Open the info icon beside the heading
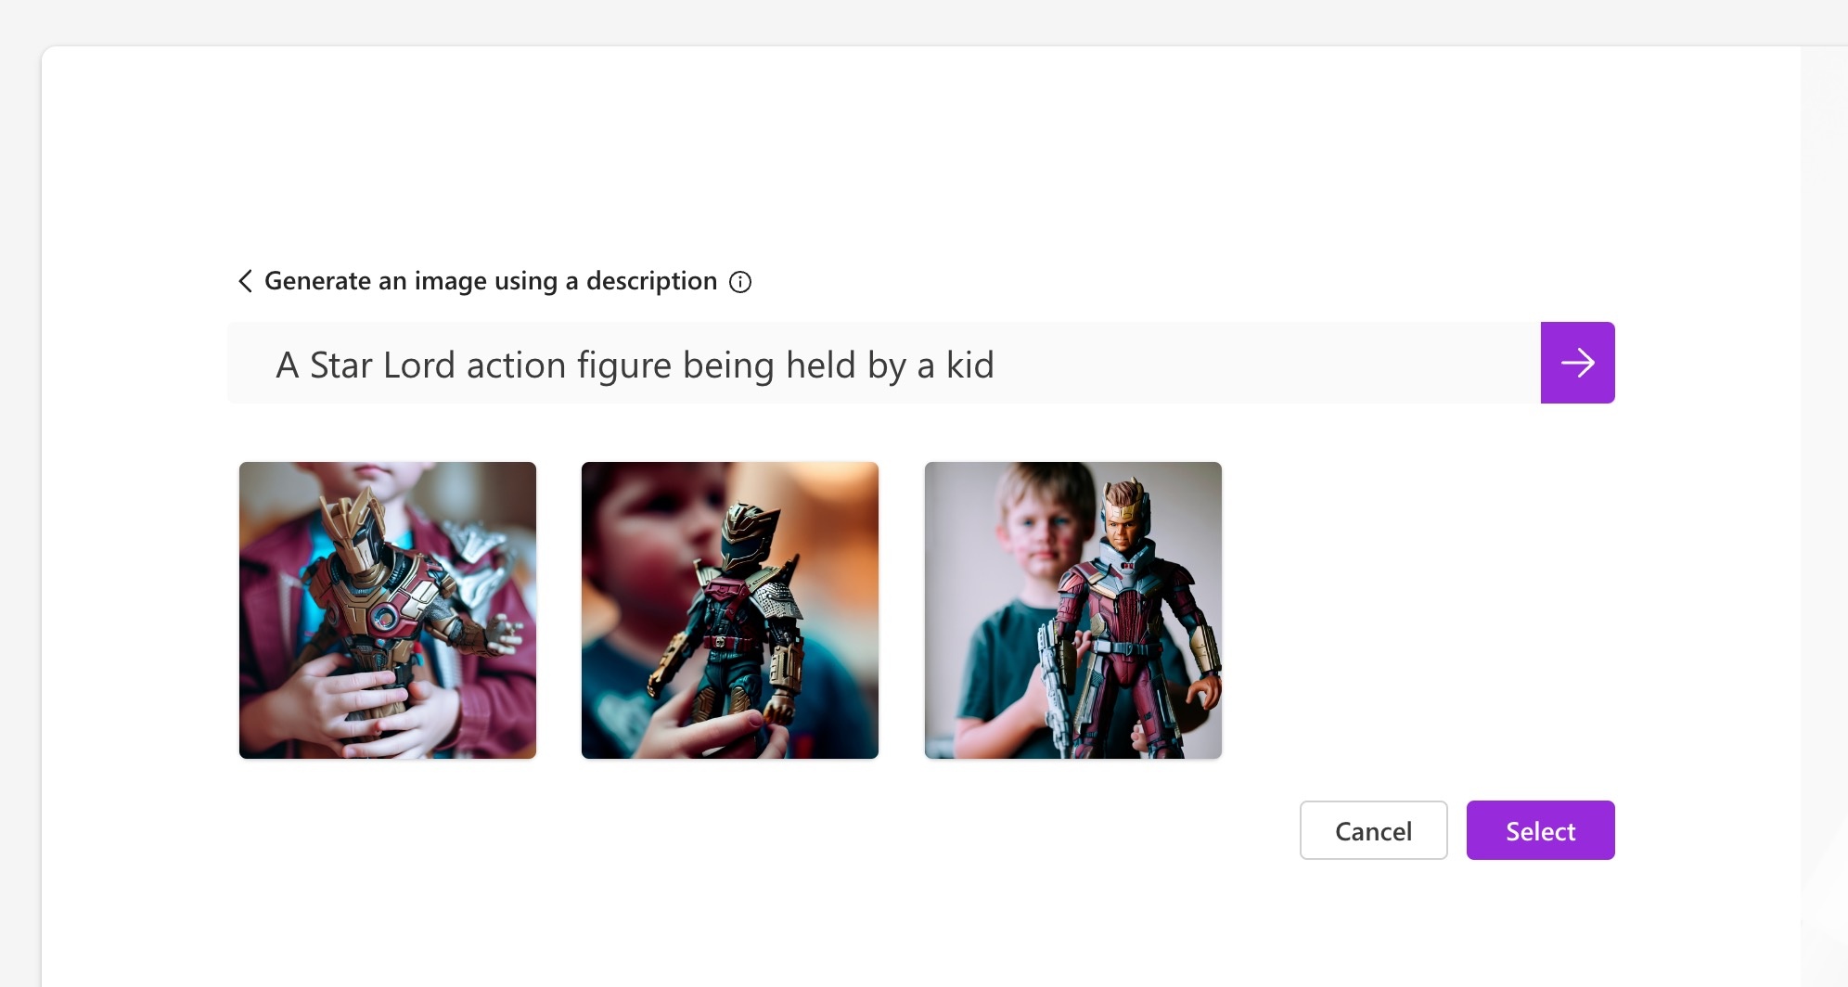1848x987 pixels. (x=740, y=282)
